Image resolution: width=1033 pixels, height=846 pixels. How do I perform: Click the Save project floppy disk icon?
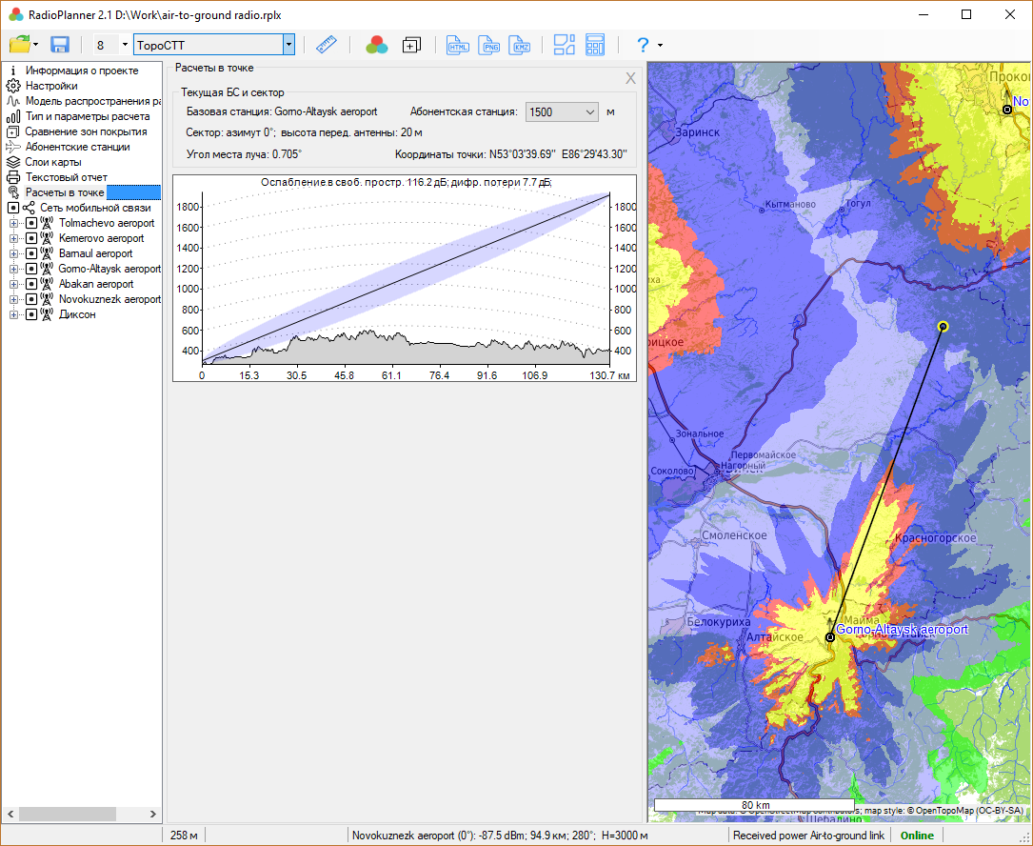[x=60, y=45]
